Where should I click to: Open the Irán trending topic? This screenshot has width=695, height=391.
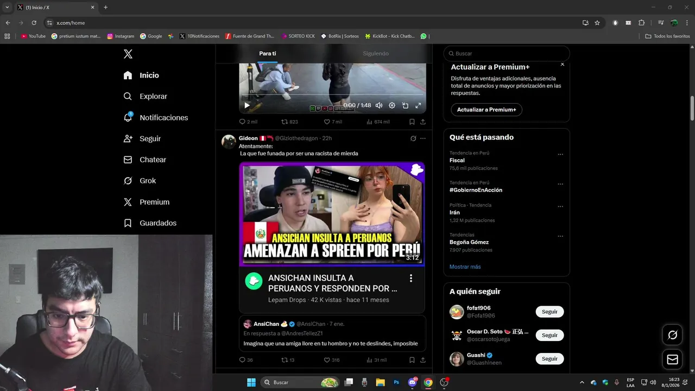tap(507, 213)
